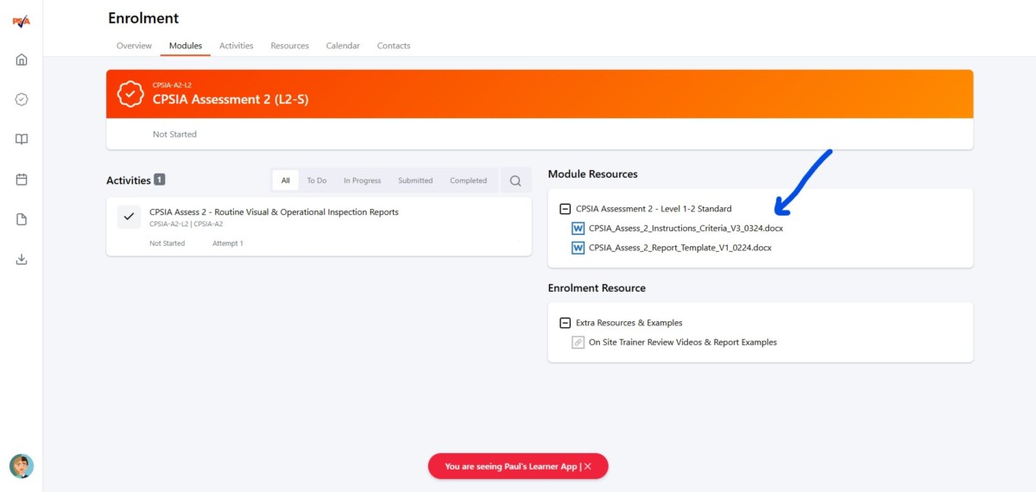This screenshot has height=492, width=1036.
Task: Open CPSIA_Assess_2_Report_Template_V1_0224.docx
Action: 680,248
